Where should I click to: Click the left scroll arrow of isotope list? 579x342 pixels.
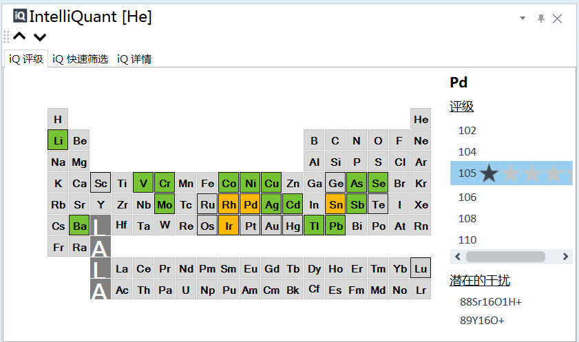(458, 257)
